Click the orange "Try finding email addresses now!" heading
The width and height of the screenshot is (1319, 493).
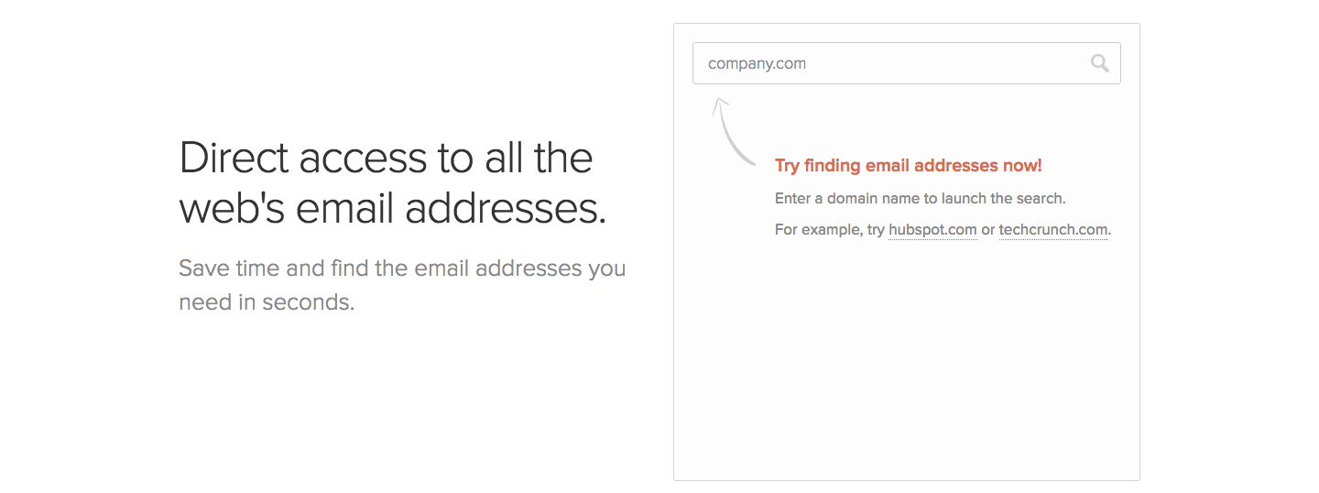tap(909, 166)
